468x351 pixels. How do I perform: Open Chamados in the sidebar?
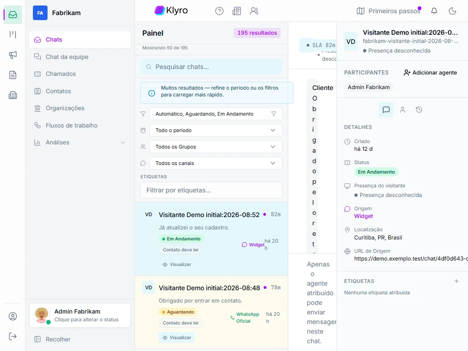pos(80,74)
